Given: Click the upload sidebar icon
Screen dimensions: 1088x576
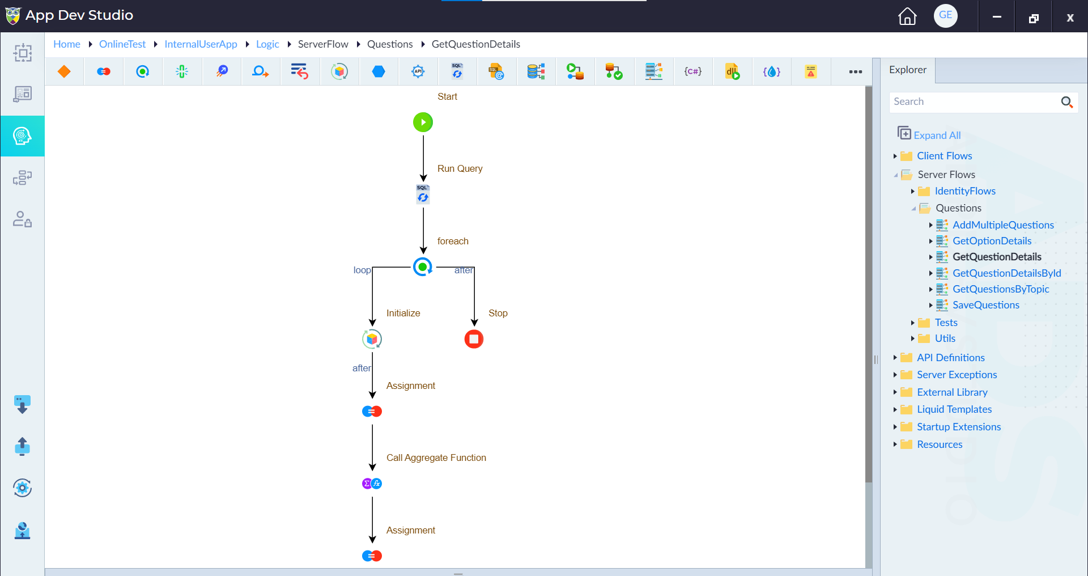Looking at the screenshot, I should coord(22,446).
